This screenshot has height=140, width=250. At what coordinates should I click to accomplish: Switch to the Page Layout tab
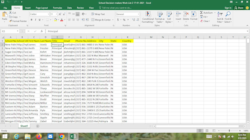point(42,8)
